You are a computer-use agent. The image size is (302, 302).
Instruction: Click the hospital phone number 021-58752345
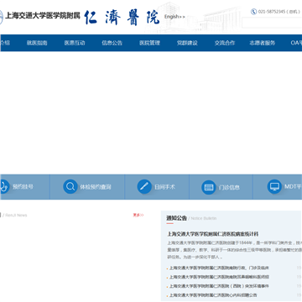click(x=272, y=12)
